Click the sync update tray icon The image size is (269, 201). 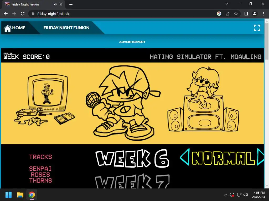point(232,195)
